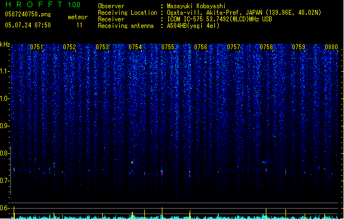The height and width of the screenshot is (219, 344).
Task: Click the 0756 time marker
Action: (201, 47)
